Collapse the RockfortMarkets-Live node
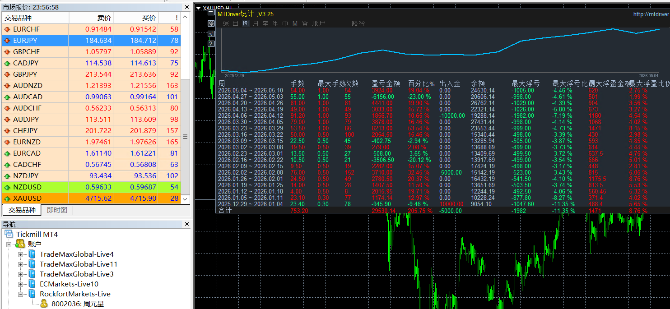This screenshot has width=670, height=309. 20,294
